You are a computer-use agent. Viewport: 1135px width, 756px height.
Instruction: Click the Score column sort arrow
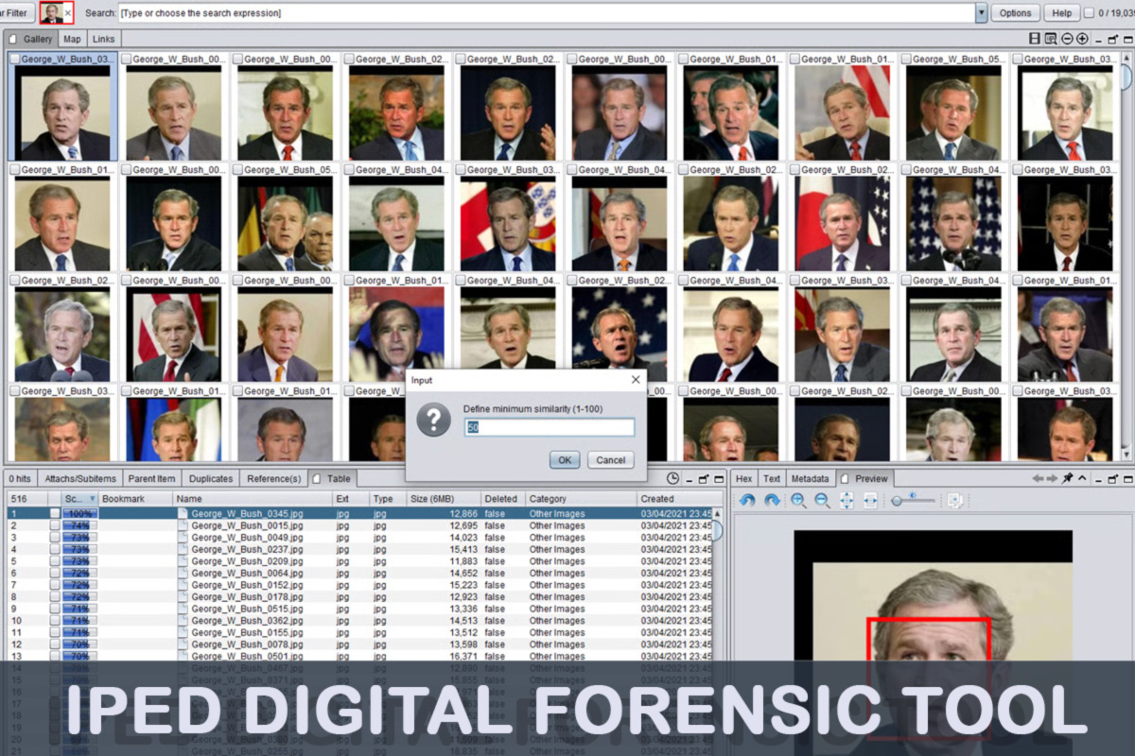pos(93,499)
